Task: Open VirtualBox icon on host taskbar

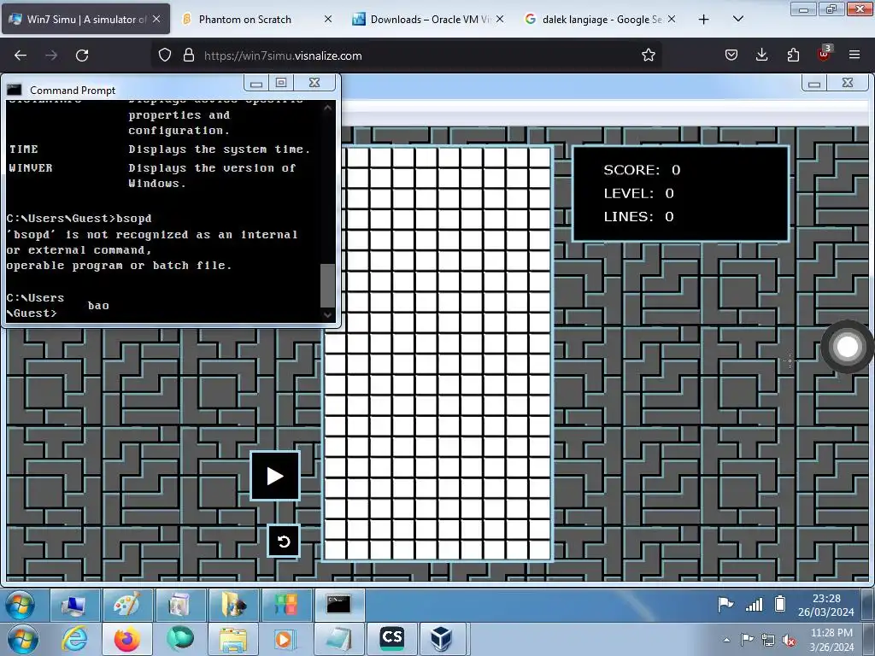Action: tap(441, 639)
